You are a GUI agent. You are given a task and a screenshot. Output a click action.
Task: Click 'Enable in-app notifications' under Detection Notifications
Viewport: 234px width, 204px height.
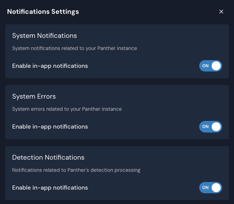point(50,187)
